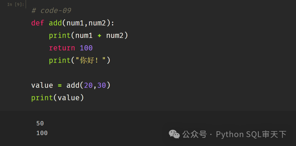Click the print(num1 + num2) line
Image resolution: width=296 pixels, height=146 pixels.
88,35
